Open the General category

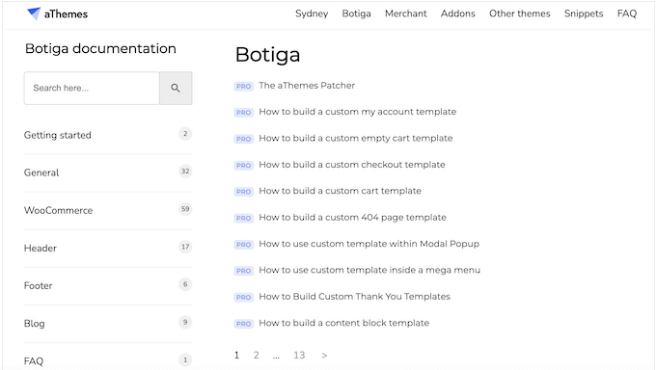click(x=41, y=172)
